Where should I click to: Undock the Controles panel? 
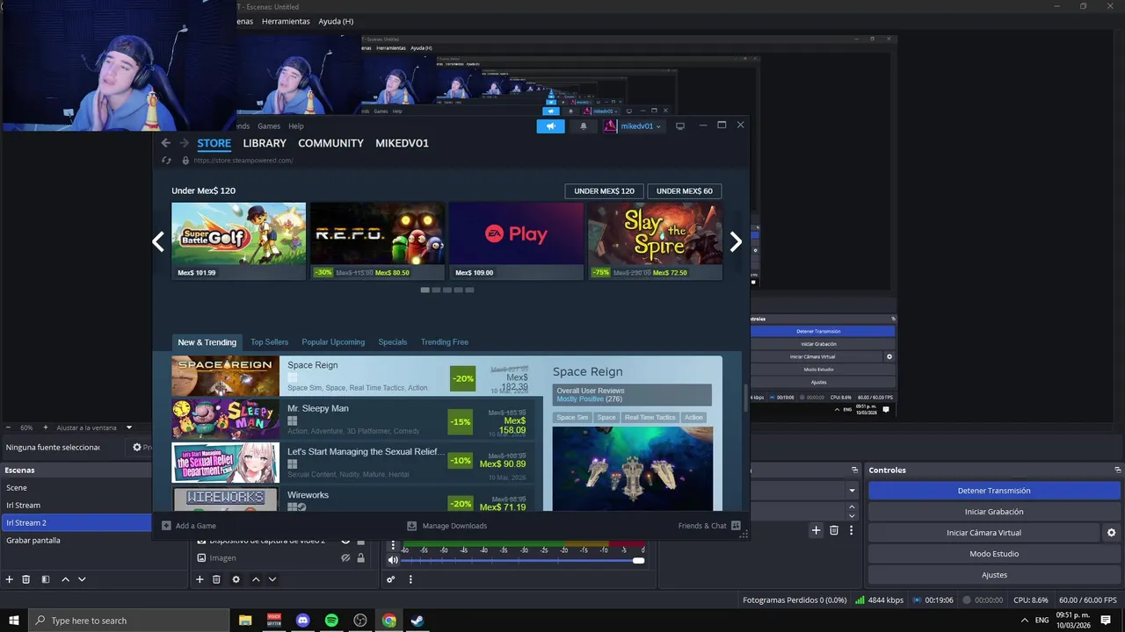pos(1117,470)
